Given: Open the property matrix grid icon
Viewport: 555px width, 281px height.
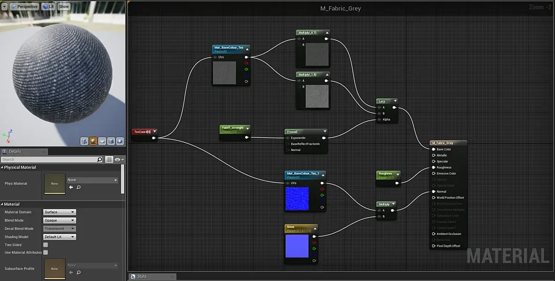Looking at the screenshot, I should pos(109,159).
